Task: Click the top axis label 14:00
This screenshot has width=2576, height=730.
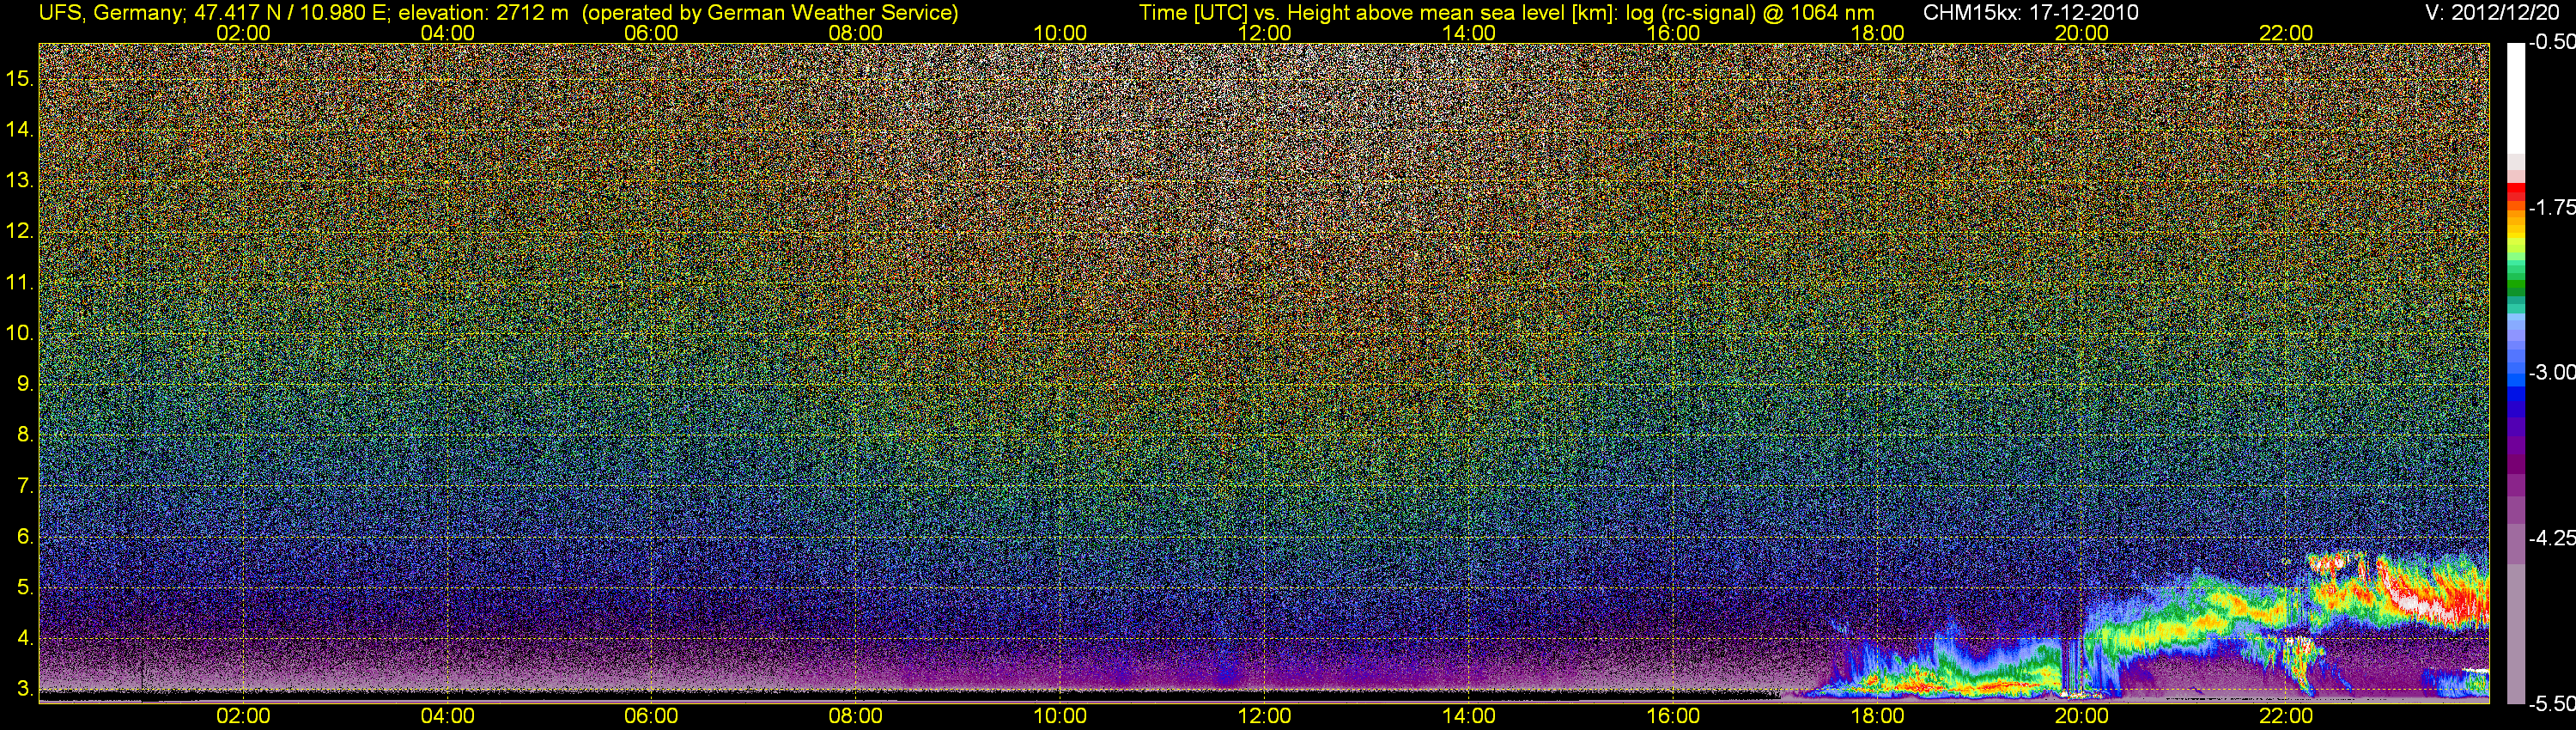Action: click(x=1468, y=33)
